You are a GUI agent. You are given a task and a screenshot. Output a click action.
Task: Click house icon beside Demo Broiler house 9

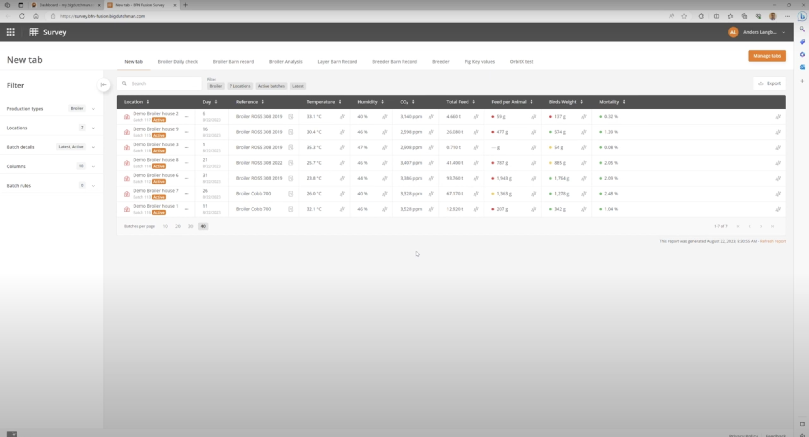coord(127,132)
